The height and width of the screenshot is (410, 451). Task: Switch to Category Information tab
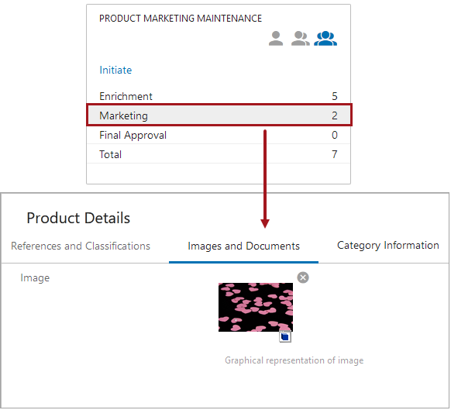click(x=388, y=245)
